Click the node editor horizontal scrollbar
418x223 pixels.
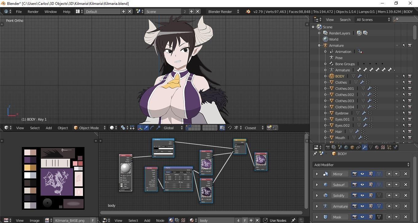pos(201,213)
